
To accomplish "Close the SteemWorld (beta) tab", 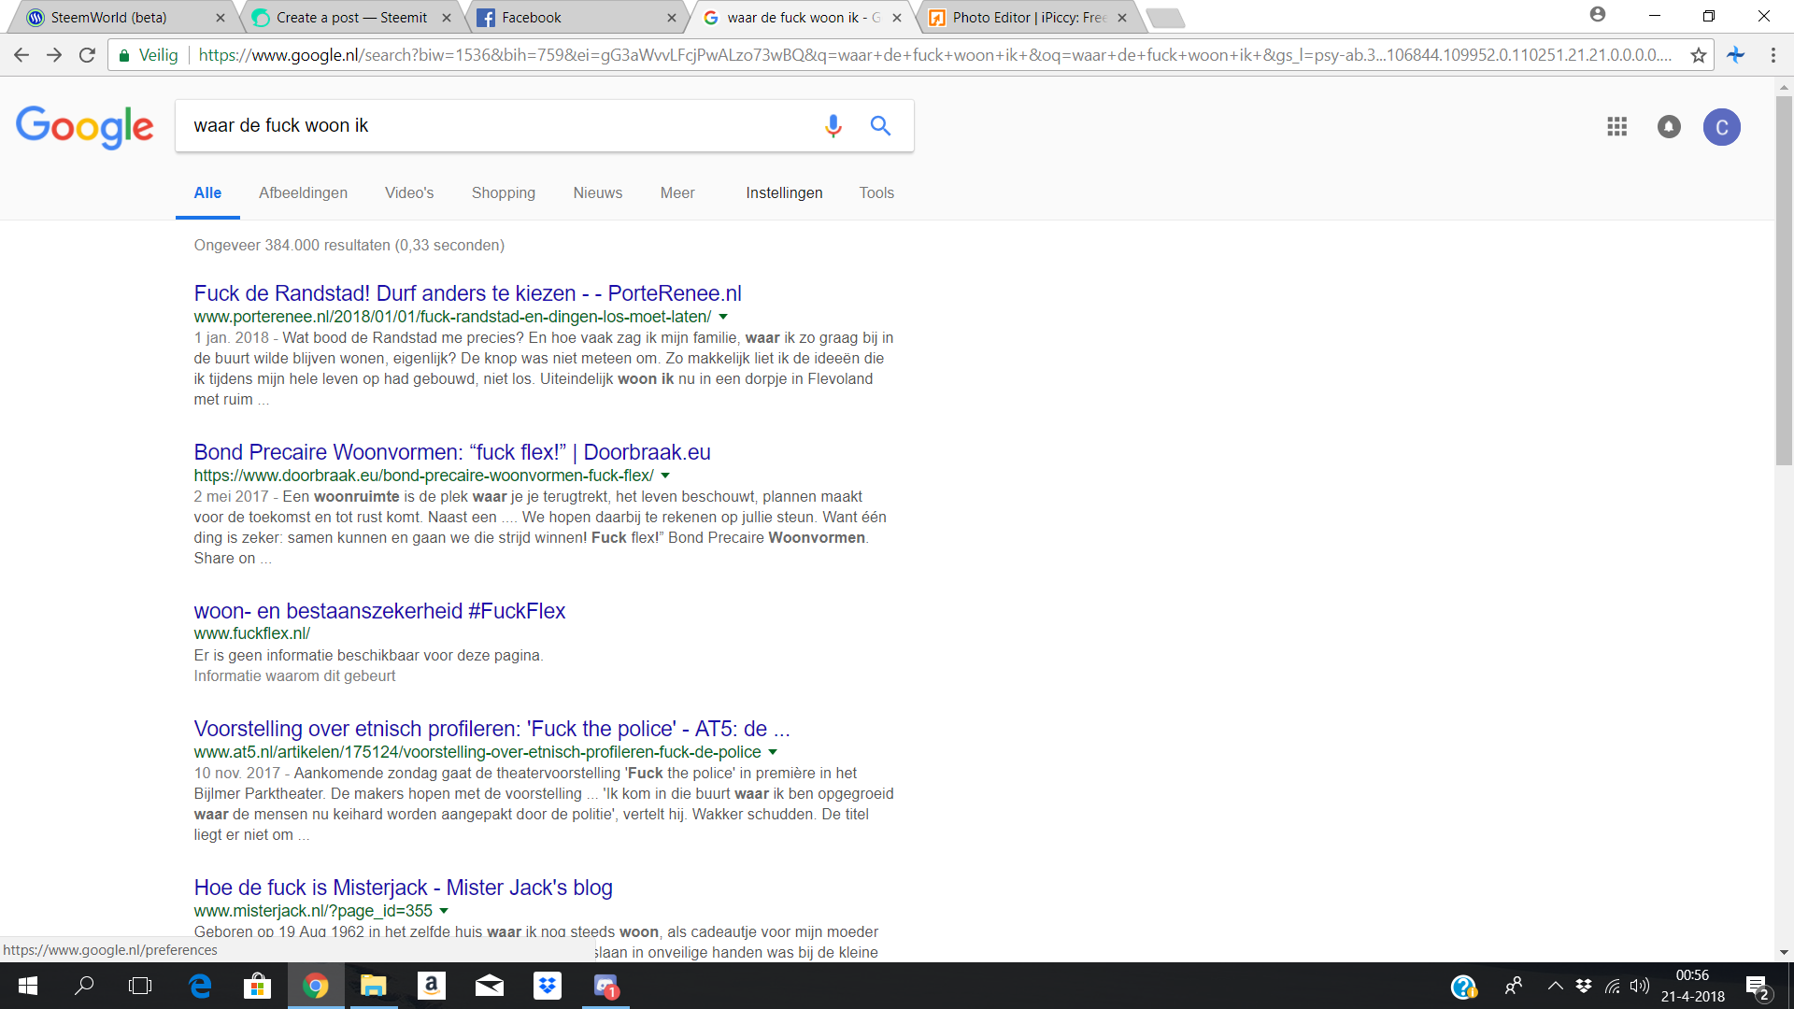I will point(221,17).
